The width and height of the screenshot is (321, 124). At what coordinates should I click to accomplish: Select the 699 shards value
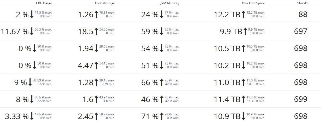pyautogui.click(x=301, y=99)
